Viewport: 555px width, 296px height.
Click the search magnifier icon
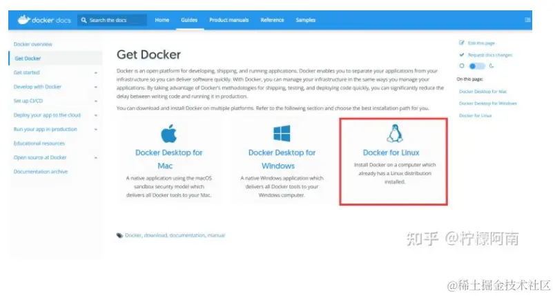pos(84,20)
